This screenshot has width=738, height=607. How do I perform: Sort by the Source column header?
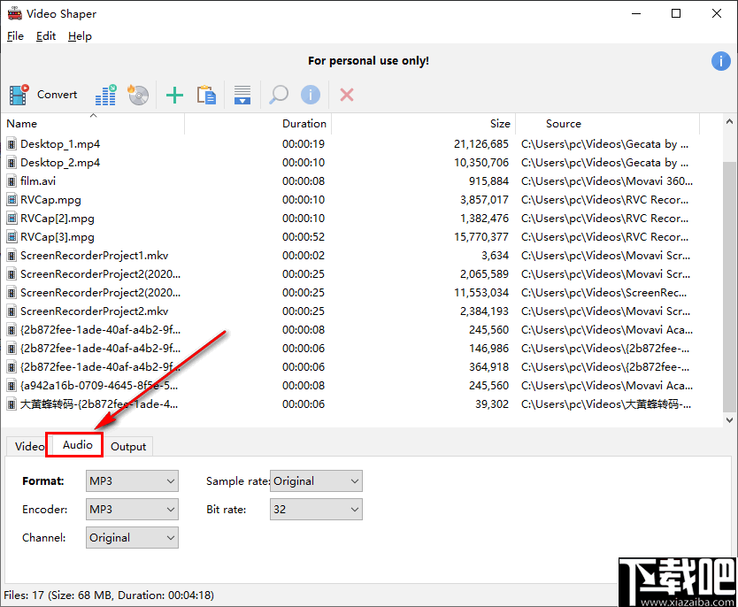click(x=608, y=124)
